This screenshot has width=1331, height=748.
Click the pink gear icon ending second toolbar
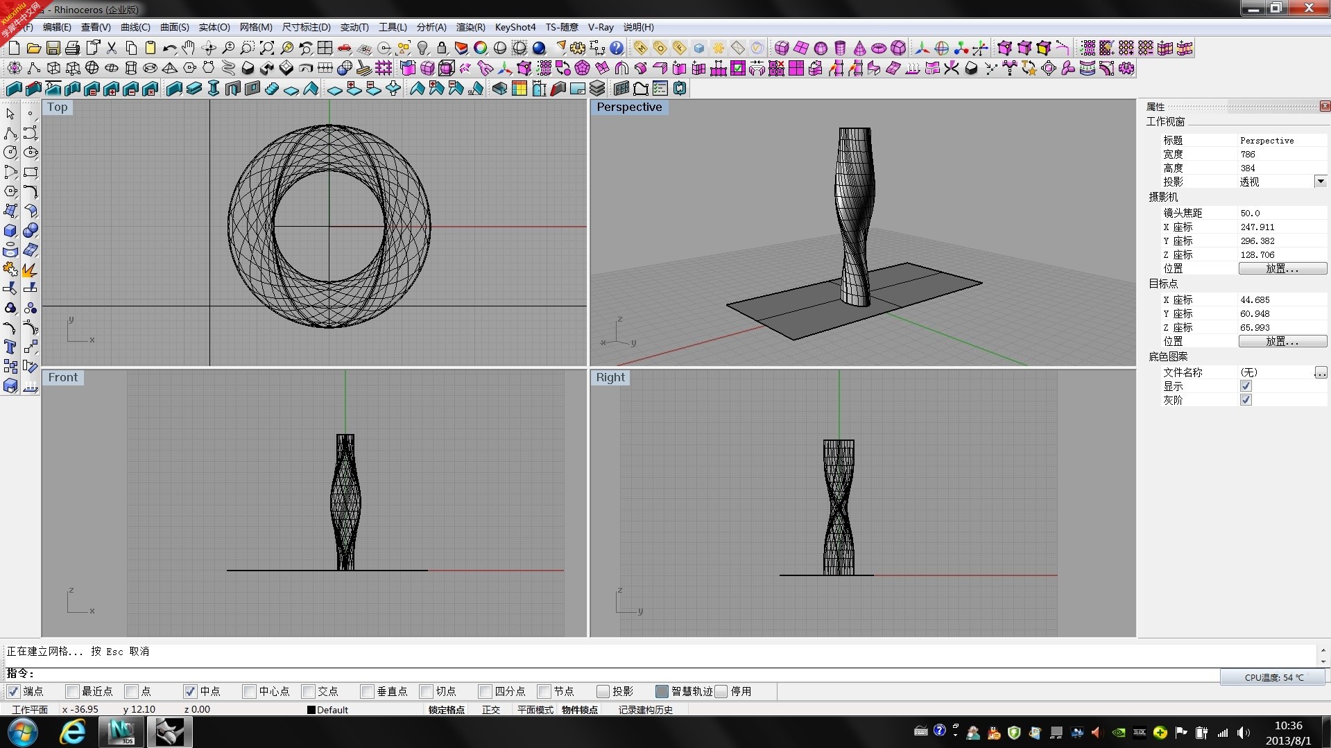1126,68
